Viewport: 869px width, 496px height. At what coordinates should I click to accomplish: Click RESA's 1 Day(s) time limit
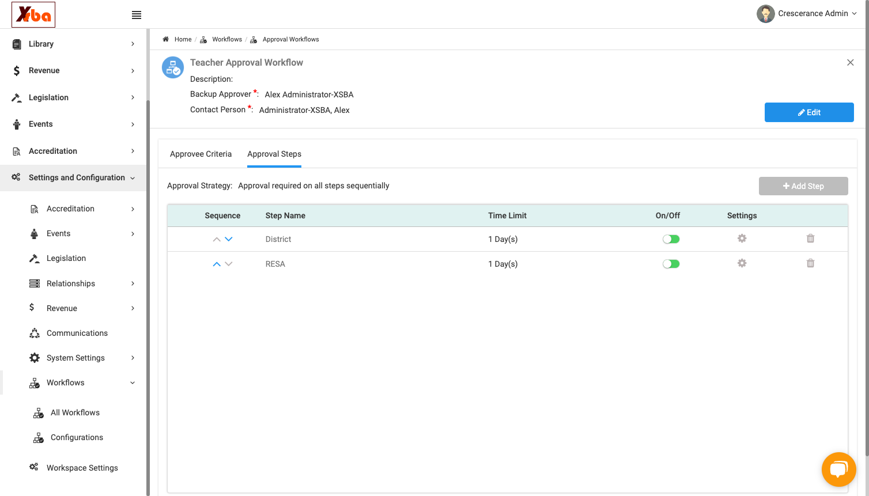click(503, 264)
